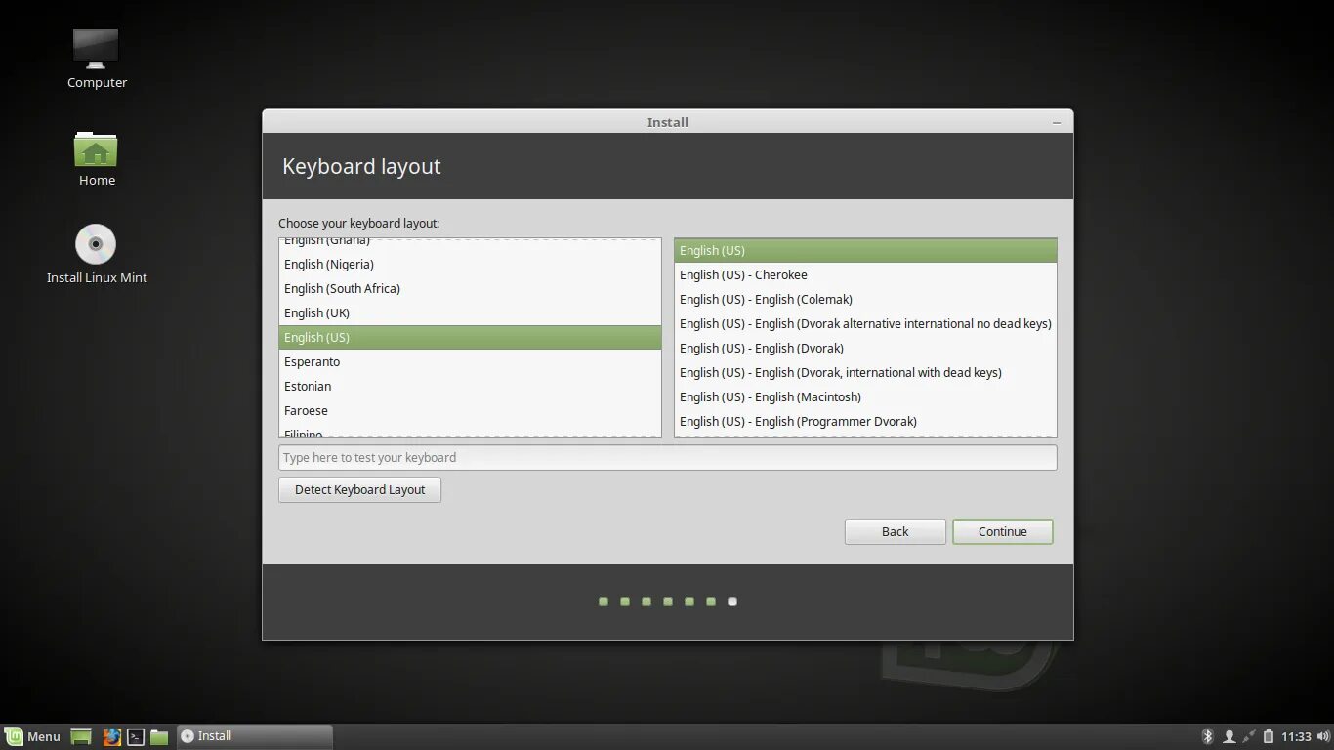The image size is (1334, 750).
Task: Launch Firefox from the taskbar
Action: click(x=112, y=736)
